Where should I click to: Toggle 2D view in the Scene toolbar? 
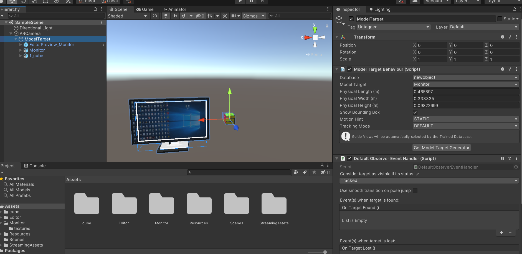[154, 16]
